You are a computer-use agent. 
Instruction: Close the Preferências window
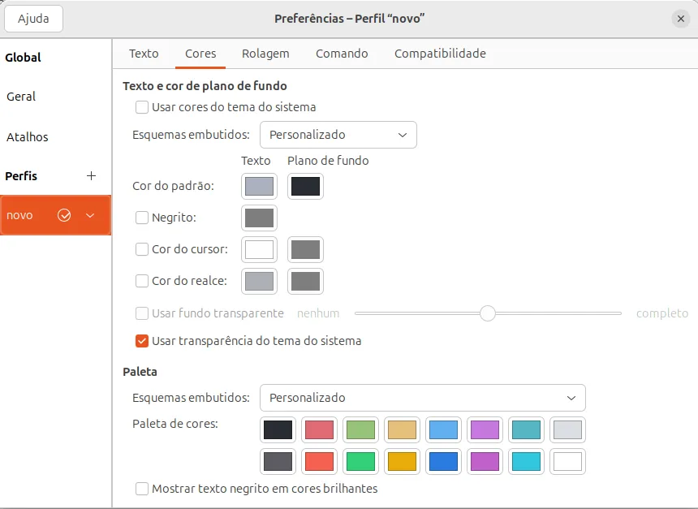click(x=680, y=19)
